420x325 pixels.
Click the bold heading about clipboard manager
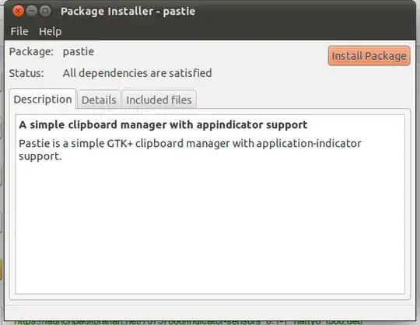(x=163, y=124)
